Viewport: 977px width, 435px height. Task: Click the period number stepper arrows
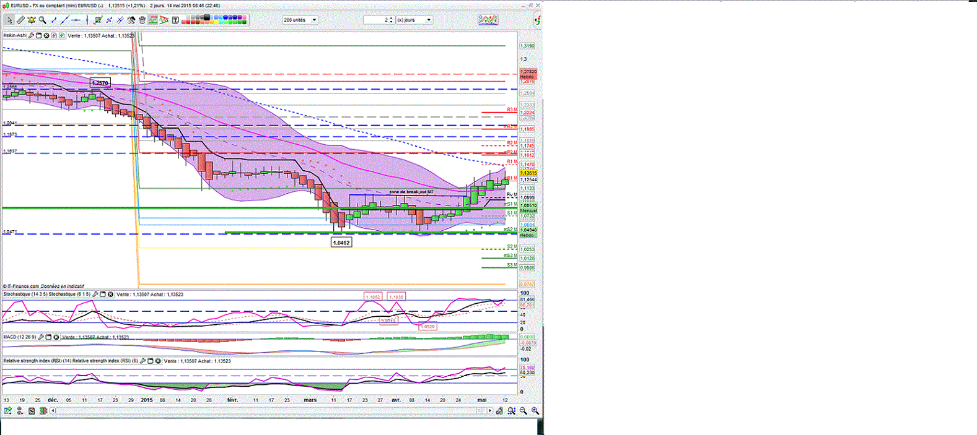pos(392,20)
